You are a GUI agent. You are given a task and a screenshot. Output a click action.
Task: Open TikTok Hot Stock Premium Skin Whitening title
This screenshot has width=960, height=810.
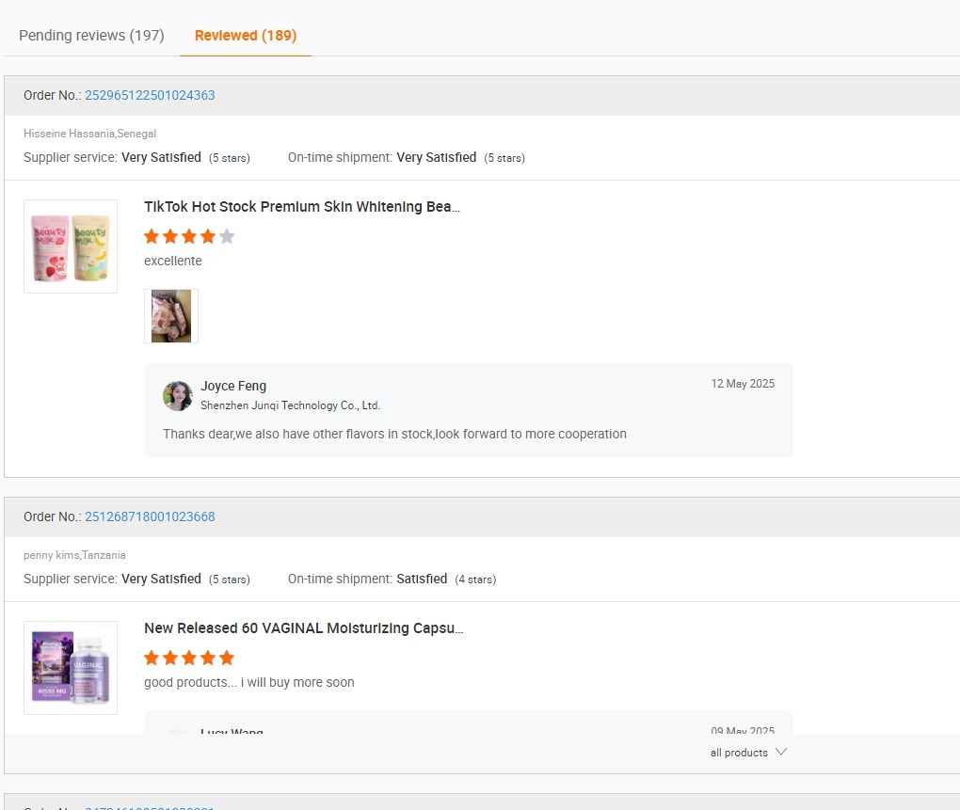pos(302,207)
